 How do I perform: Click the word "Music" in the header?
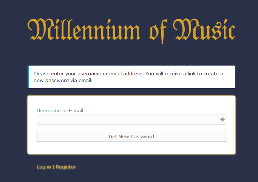point(204,29)
